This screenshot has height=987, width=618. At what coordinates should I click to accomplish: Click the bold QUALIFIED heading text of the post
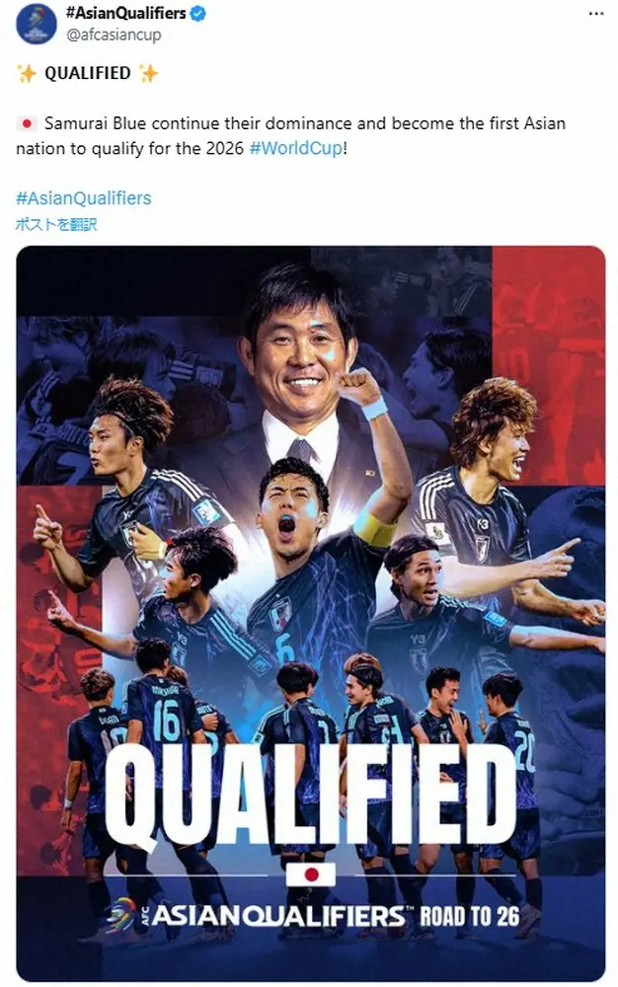[x=88, y=73]
